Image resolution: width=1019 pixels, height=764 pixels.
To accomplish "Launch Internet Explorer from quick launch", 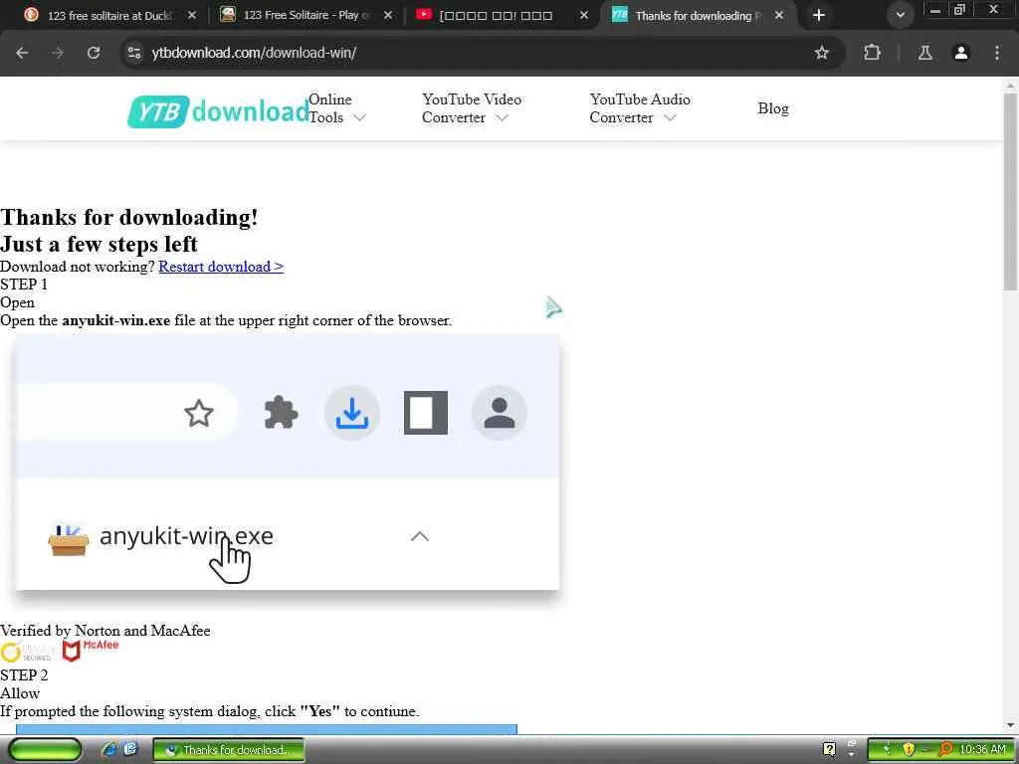I will [108, 750].
